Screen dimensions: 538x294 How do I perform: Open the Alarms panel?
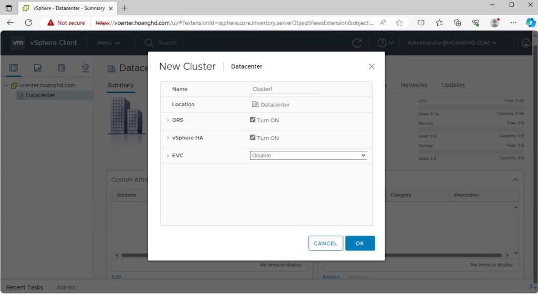(66, 287)
